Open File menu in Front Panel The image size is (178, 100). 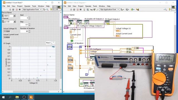[4, 6]
